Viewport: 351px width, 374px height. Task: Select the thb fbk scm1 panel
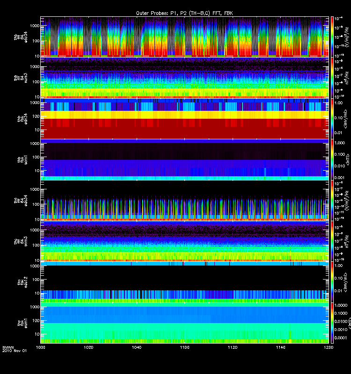pos(184,159)
